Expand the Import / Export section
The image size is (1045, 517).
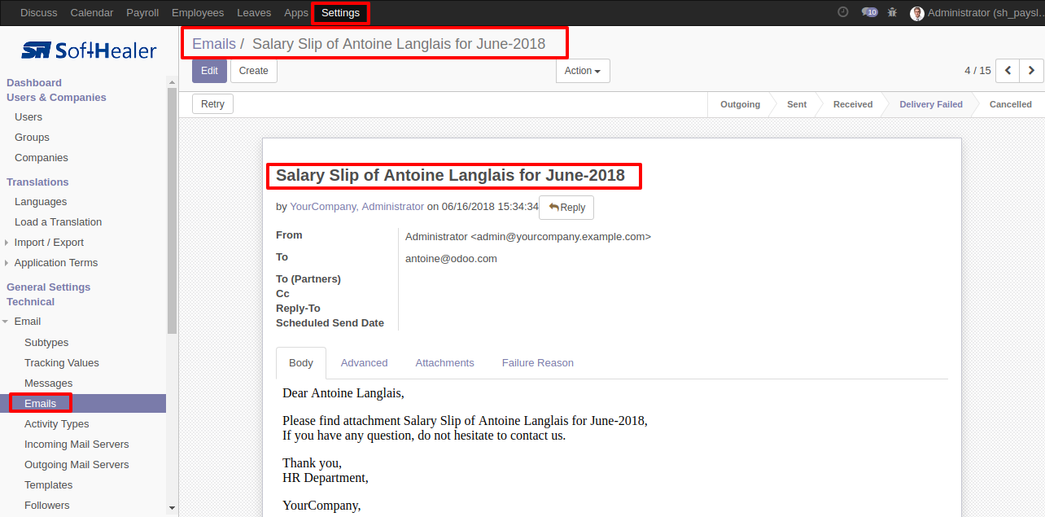tap(49, 243)
